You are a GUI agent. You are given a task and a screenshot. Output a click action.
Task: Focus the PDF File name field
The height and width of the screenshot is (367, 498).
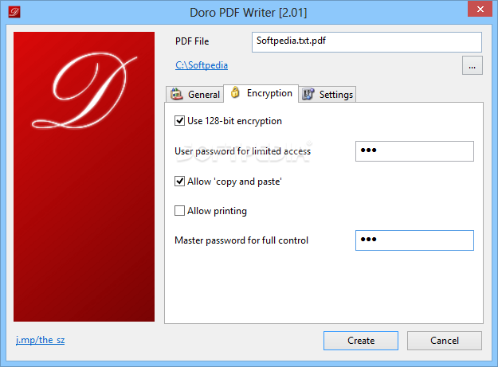(x=367, y=42)
